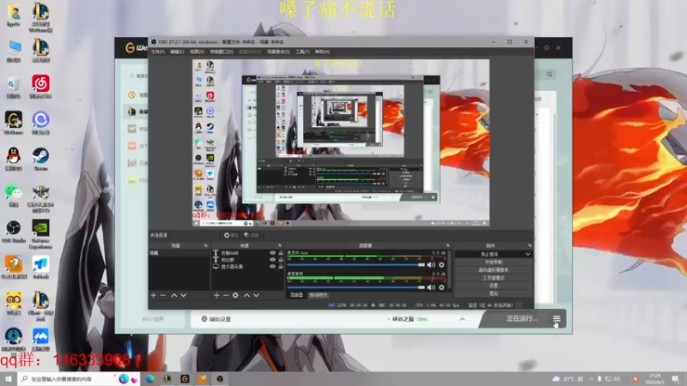This screenshot has height=386, width=687.
Task: Click the source 滤镜 filters button
Action: point(251,235)
